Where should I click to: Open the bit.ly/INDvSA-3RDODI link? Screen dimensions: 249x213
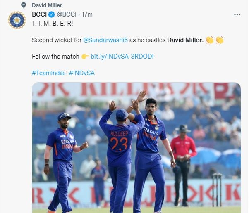pos(122,57)
